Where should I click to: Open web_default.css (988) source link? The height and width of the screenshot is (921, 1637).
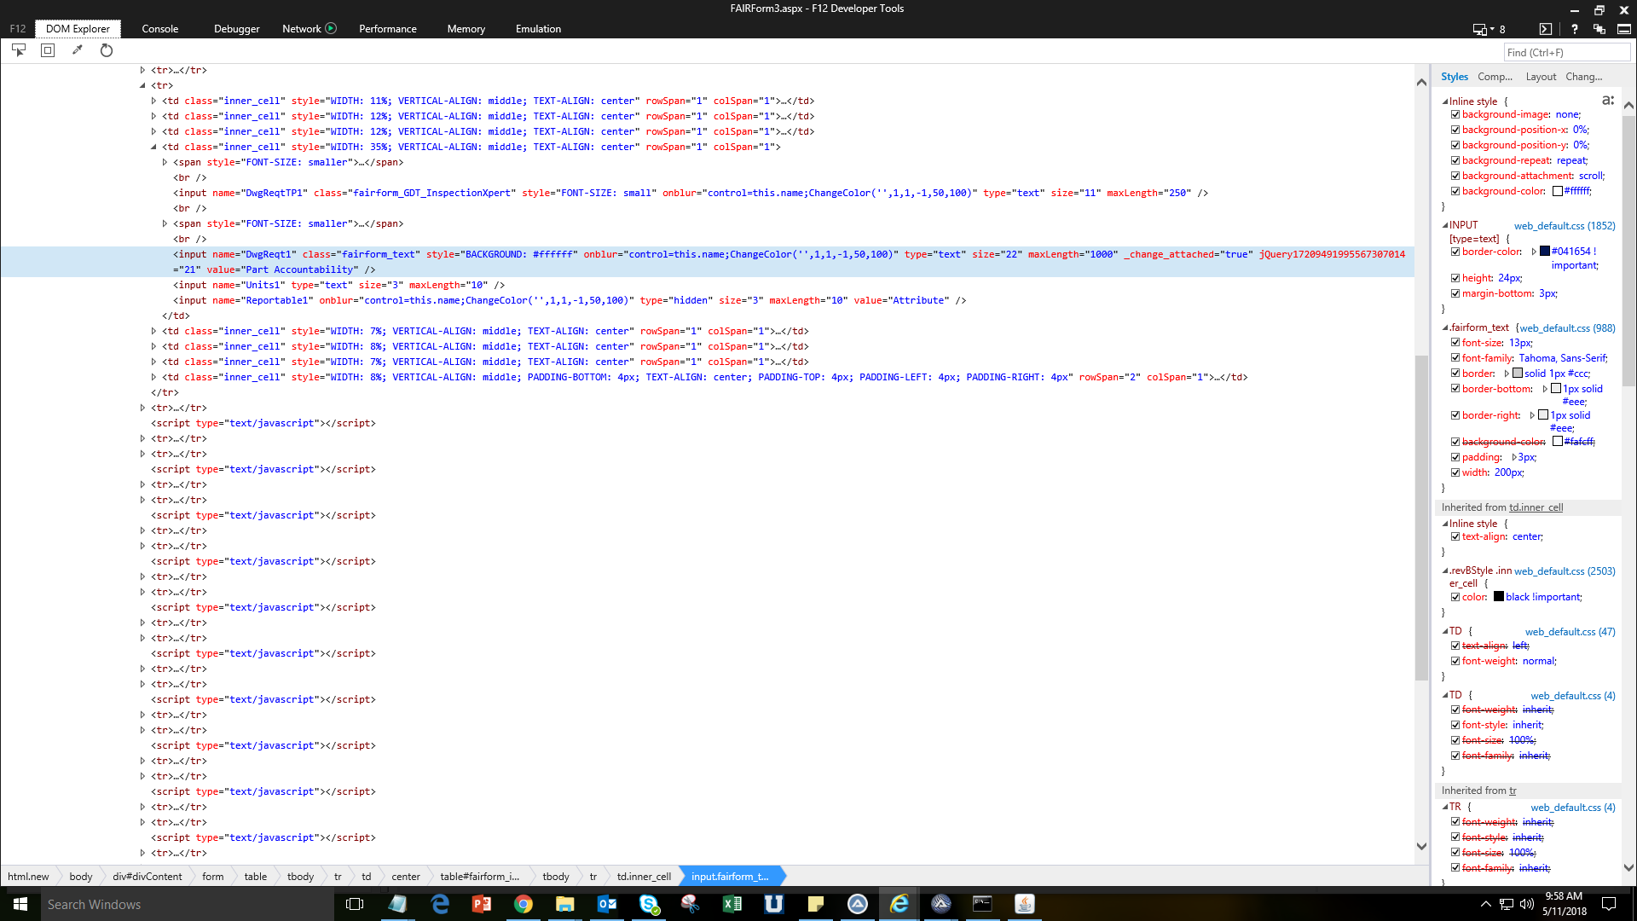pyautogui.click(x=1567, y=328)
